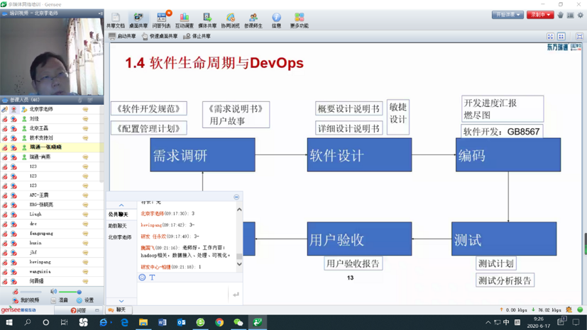Open the 开始讲课 dropdown

pyautogui.click(x=508, y=15)
